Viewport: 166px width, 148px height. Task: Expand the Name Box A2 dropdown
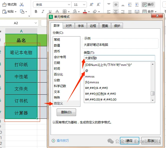click(36, 23)
